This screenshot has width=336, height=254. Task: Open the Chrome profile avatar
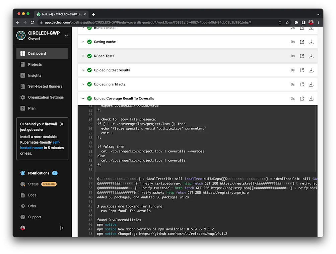(x=311, y=22)
